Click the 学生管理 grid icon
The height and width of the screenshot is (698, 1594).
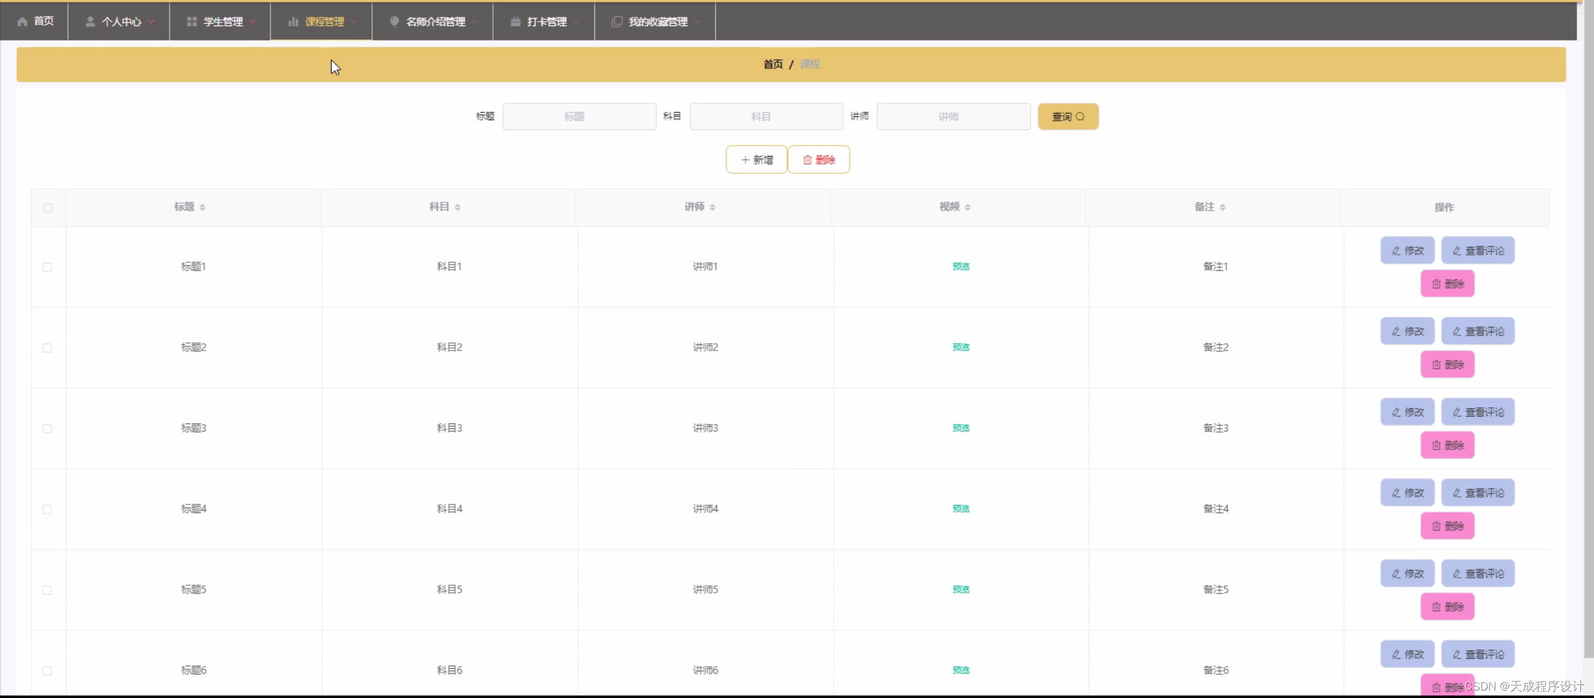coord(191,21)
